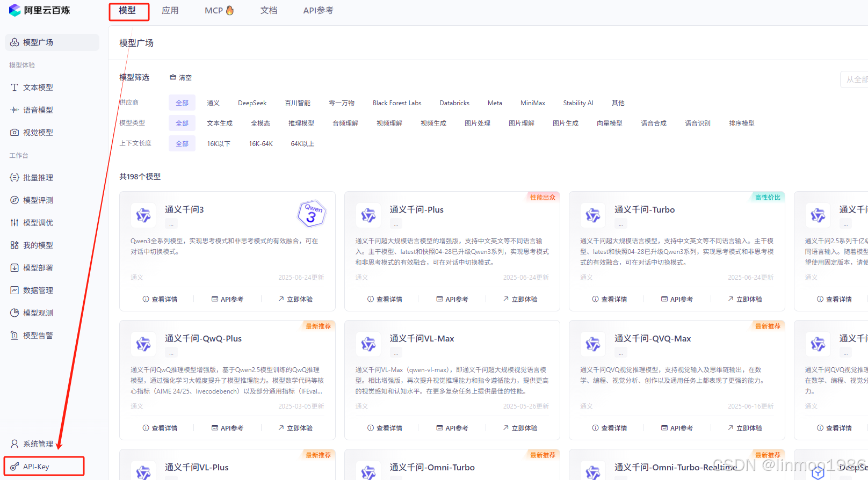Open the API参考 top tab

318,10
